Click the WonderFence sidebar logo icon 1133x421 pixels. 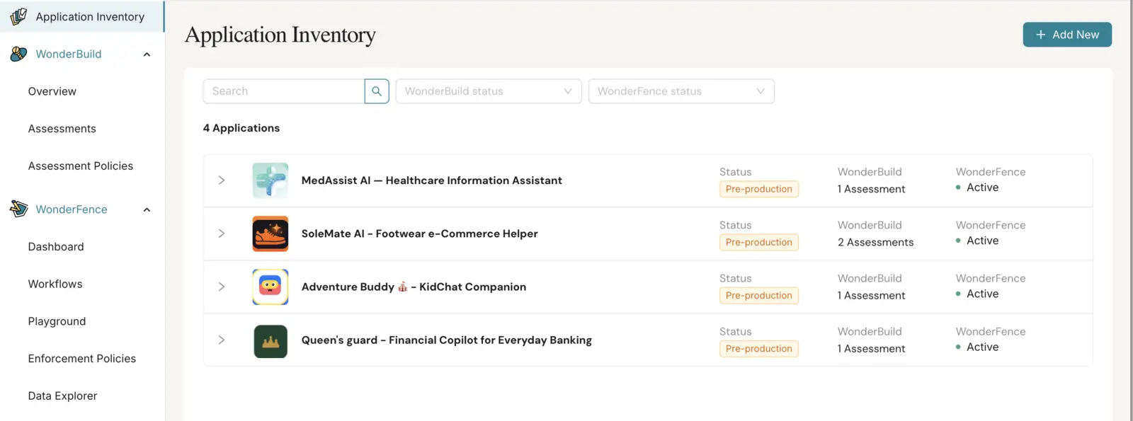click(18, 209)
